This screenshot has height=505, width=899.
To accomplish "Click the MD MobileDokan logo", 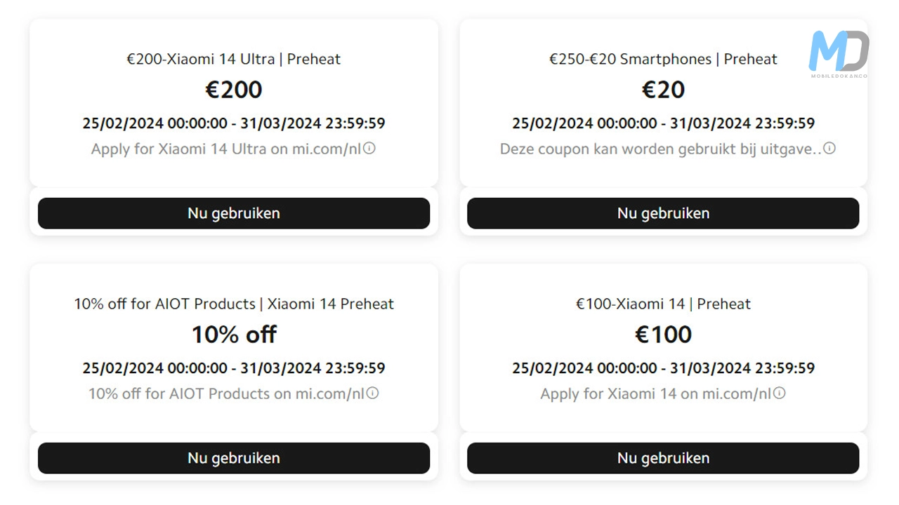I will tap(839, 53).
